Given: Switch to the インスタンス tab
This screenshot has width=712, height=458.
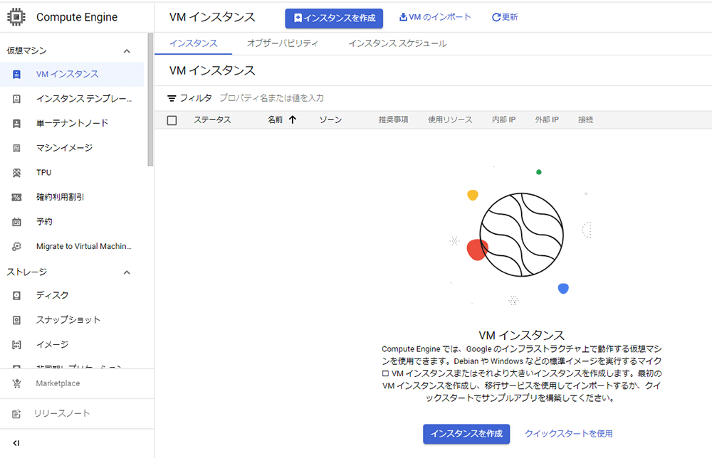Looking at the screenshot, I should point(194,43).
